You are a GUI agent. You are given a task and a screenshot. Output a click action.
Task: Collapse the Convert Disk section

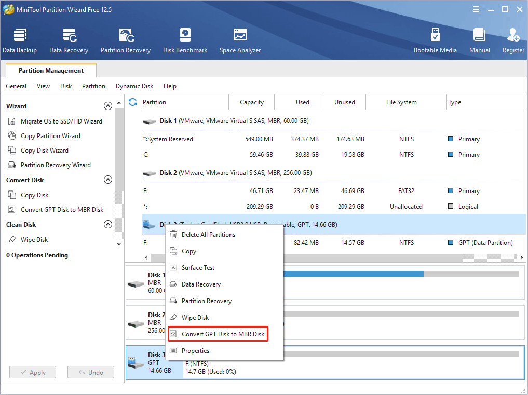point(108,180)
